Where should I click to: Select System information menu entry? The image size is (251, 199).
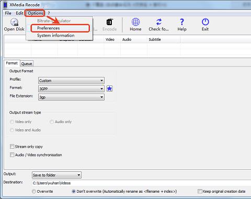tap(59, 36)
